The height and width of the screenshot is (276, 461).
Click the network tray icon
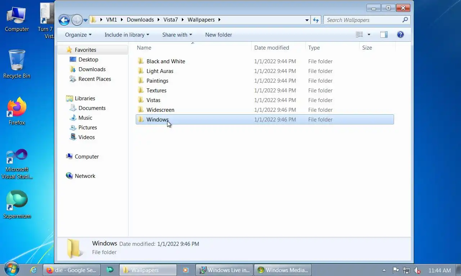406,270
